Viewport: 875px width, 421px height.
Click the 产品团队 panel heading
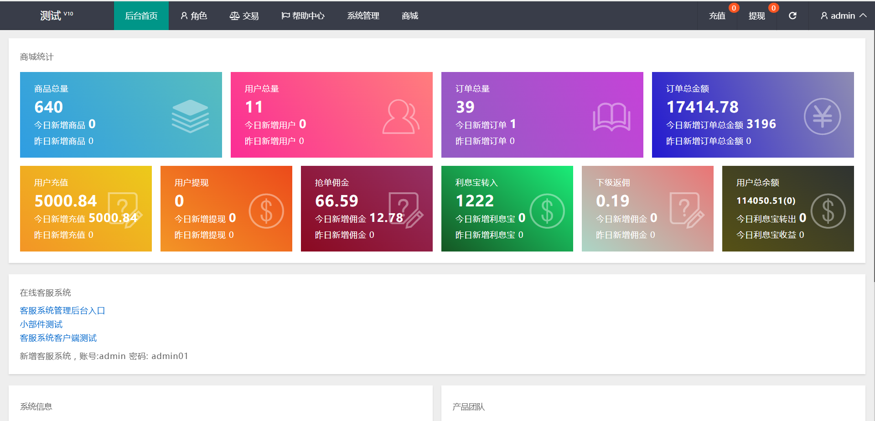[468, 406]
